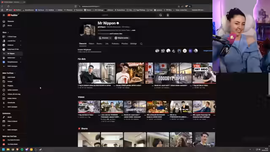Expand channel description with mehr
This screenshot has height=152, width=270.
[x=134, y=30]
